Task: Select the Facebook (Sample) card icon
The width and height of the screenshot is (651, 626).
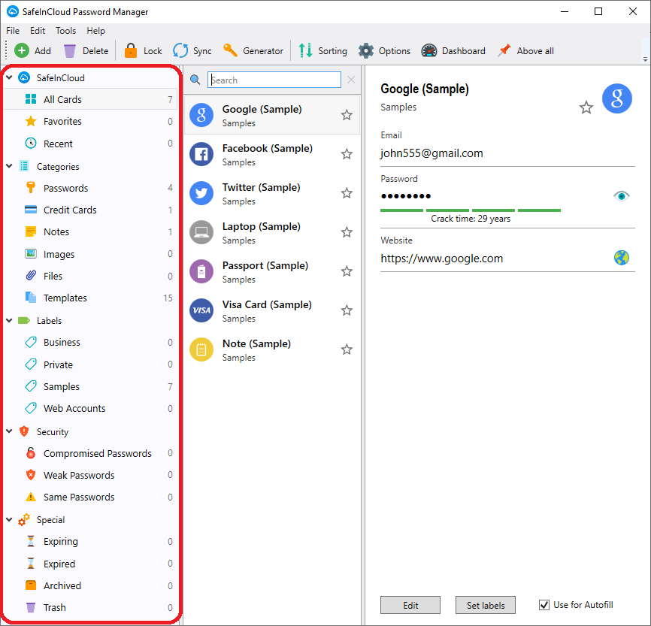Action: pos(201,154)
